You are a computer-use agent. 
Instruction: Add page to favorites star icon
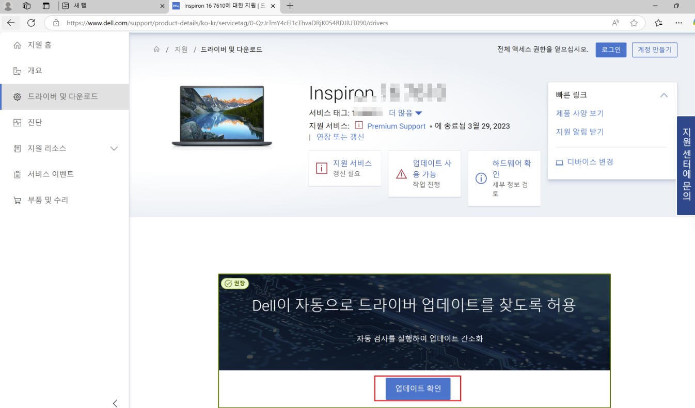point(634,23)
